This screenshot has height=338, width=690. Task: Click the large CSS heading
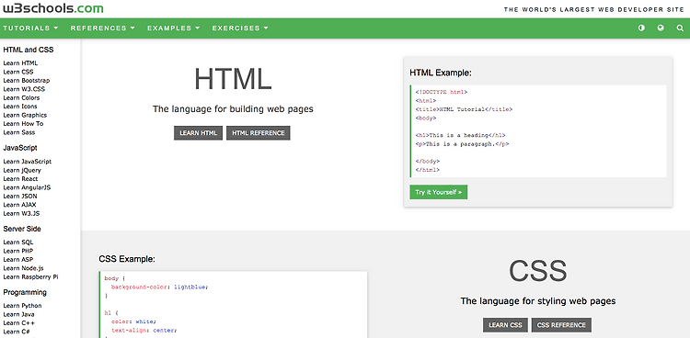pyautogui.click(x=538, y=271)
